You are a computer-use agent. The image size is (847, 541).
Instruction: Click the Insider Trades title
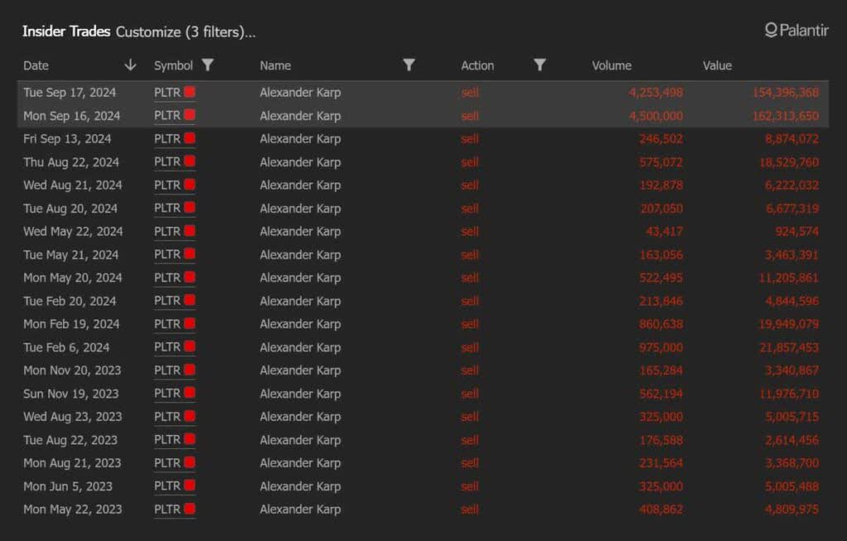(66, 31)
